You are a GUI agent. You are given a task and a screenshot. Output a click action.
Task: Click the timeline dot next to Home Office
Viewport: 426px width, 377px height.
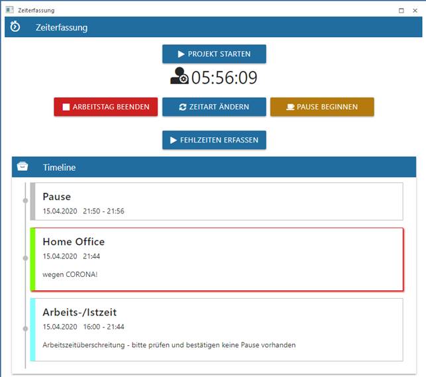[25, 258]
